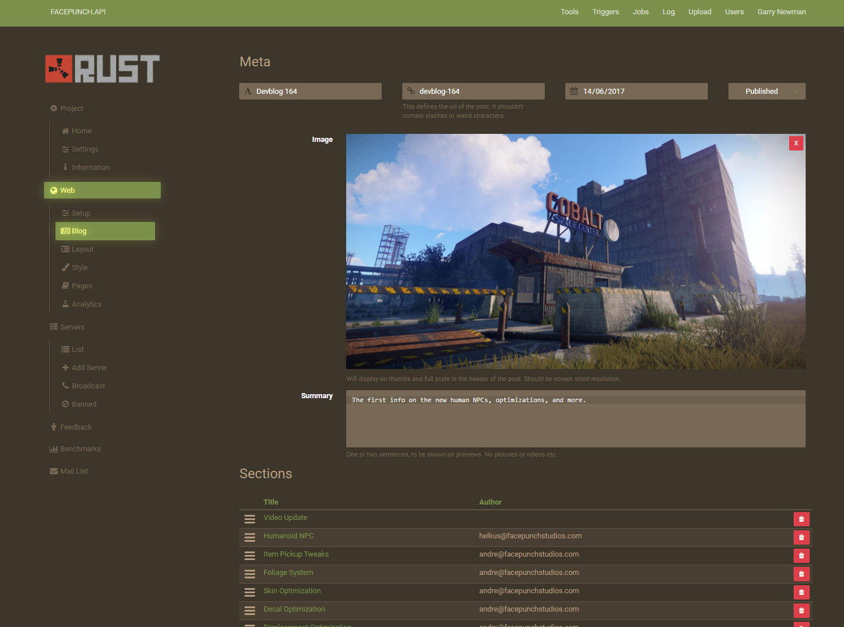This screenshot has height=627, width=844.
Task: Open Feedback in the sidebar
Action: click(71, 427)
